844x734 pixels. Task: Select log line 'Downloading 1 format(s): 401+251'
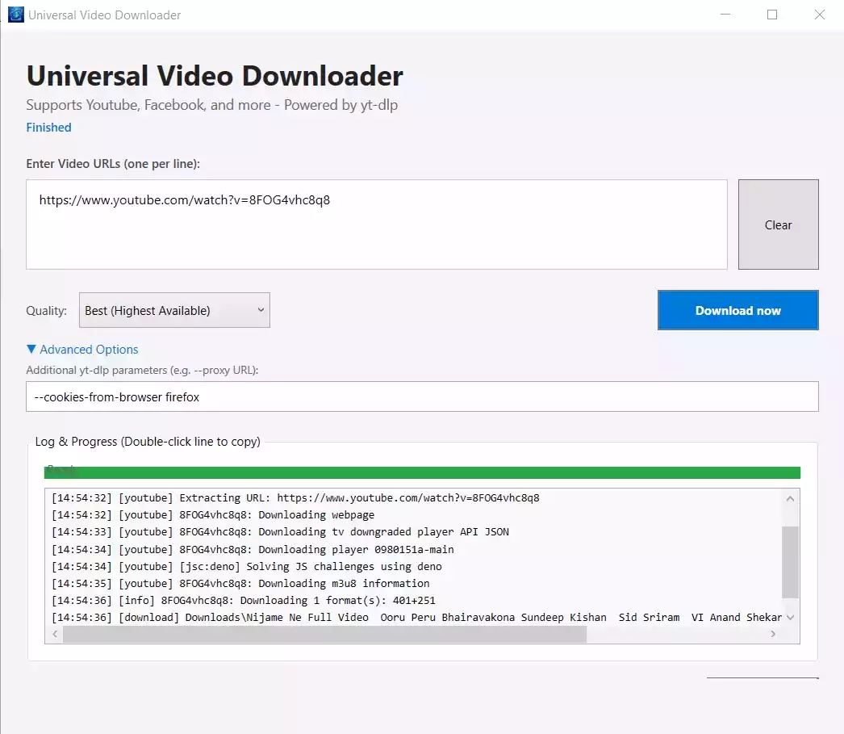click(244, 601)
